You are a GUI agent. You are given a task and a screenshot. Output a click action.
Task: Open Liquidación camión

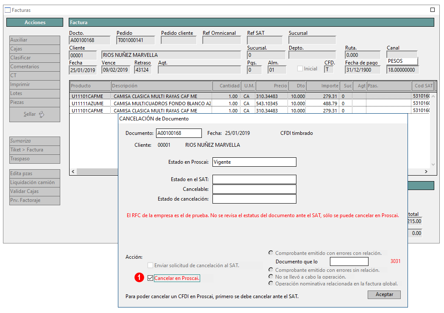[34, 182]
